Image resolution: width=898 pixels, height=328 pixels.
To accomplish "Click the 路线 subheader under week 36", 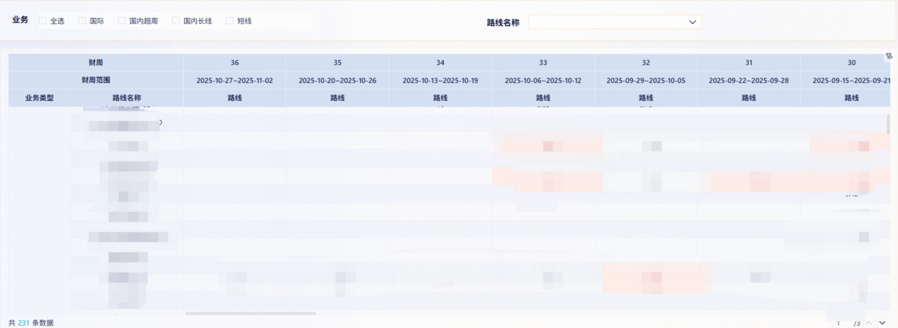I will [235, 98].
